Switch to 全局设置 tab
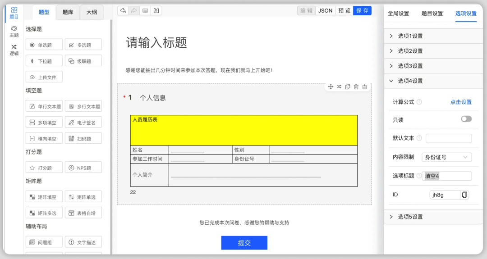 (399, 14)
